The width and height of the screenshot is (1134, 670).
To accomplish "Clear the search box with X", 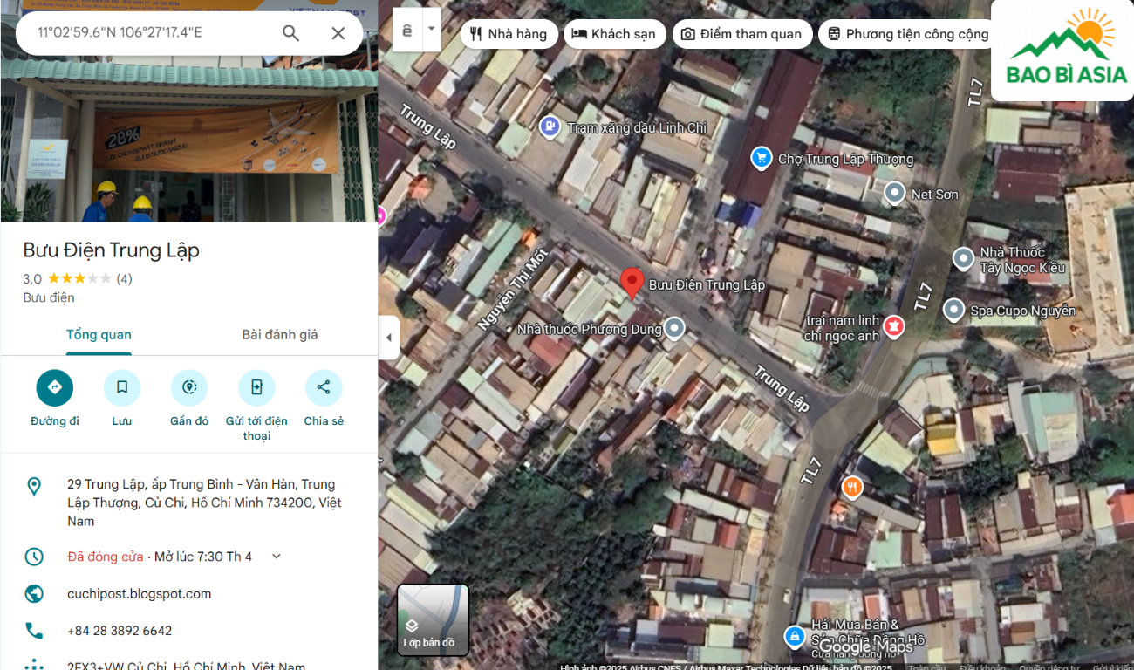I will [x=338, y=33].
